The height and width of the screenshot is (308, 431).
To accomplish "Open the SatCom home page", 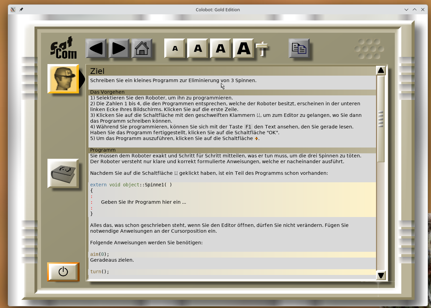I will pos(142,48).
